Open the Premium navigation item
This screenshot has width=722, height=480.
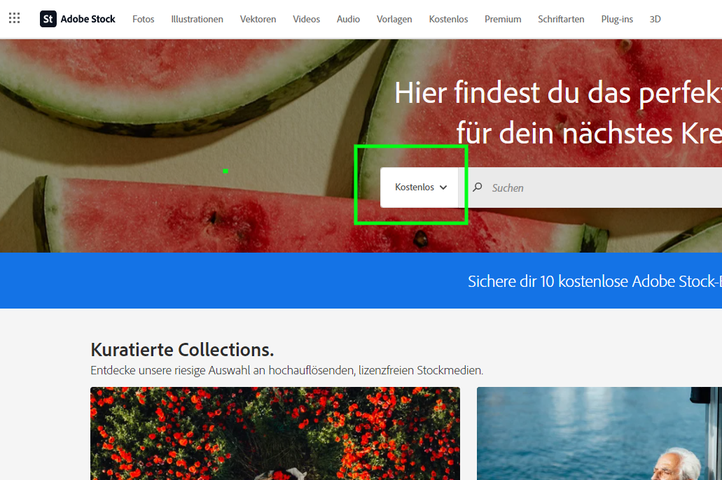click(x=503, y=19)
